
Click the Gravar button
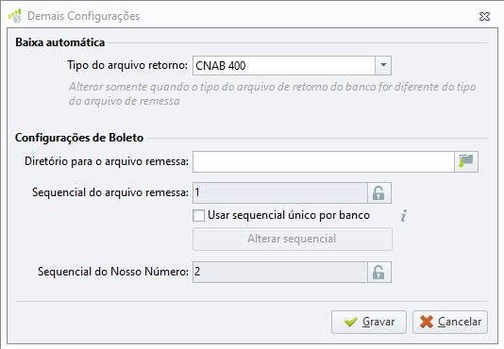coord(369,322)
